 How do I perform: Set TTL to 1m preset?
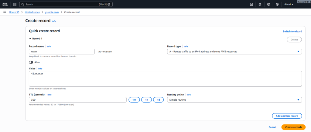(134, 100)
